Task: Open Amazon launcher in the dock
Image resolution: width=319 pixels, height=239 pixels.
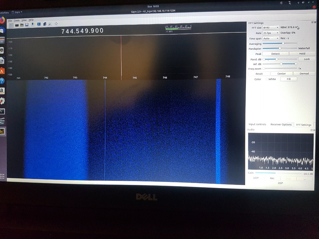Action: (x=2, y=91)
